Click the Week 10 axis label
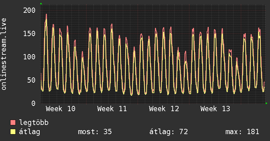The width and height of the screenshot is (270, 141). [60, 109]
